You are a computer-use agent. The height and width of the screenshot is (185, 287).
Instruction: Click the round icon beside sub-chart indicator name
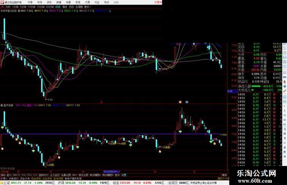pyautogui.click(x=2, y=105)
